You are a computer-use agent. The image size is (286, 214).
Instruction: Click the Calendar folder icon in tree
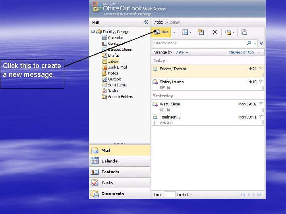tap(104, 38)
